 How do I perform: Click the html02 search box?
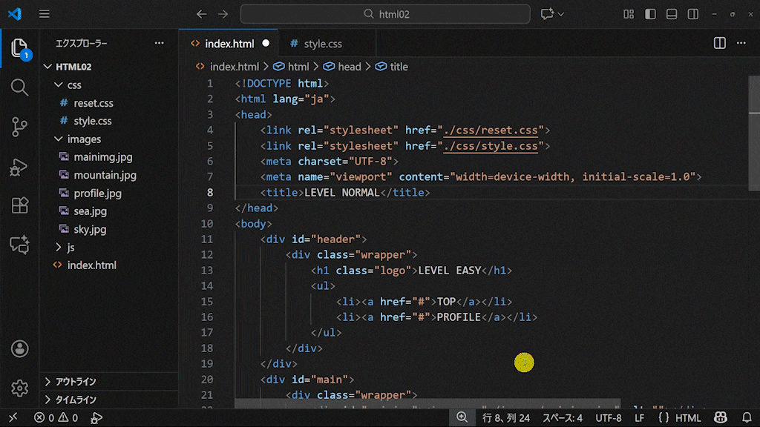[x=385, y=14]
